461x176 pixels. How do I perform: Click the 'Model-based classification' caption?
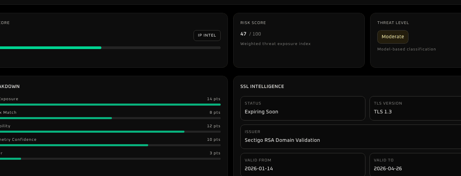407,49
